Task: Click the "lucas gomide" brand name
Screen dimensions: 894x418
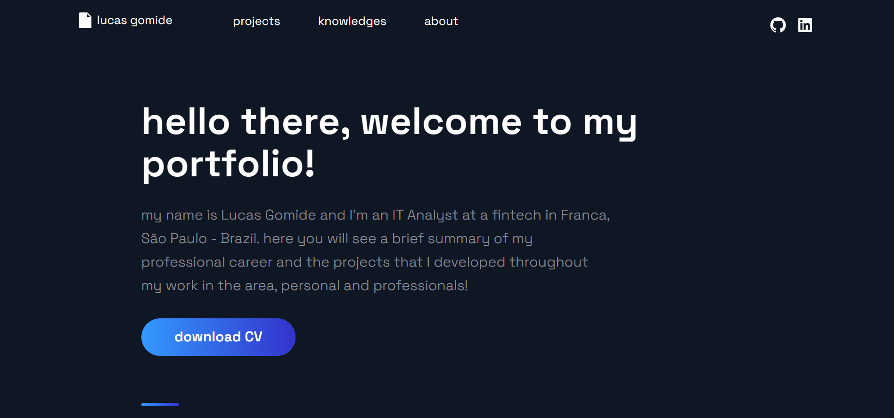Action: pos(135,20)
